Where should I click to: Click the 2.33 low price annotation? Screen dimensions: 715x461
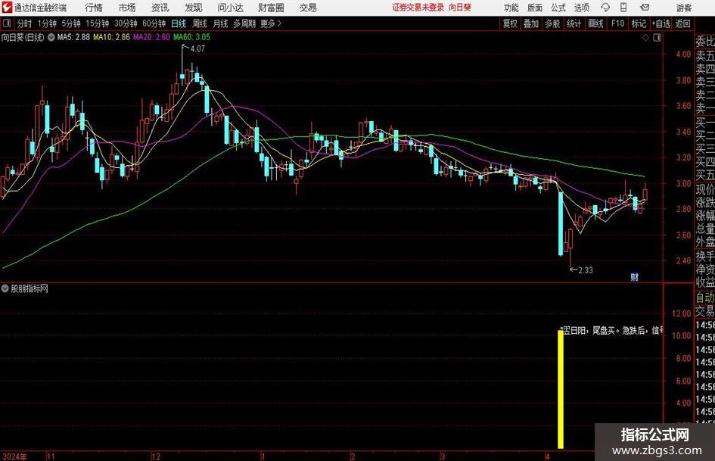(x=586, y=270)
